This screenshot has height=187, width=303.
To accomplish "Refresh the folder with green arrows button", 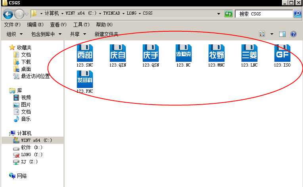I will [x=228, y=14].
